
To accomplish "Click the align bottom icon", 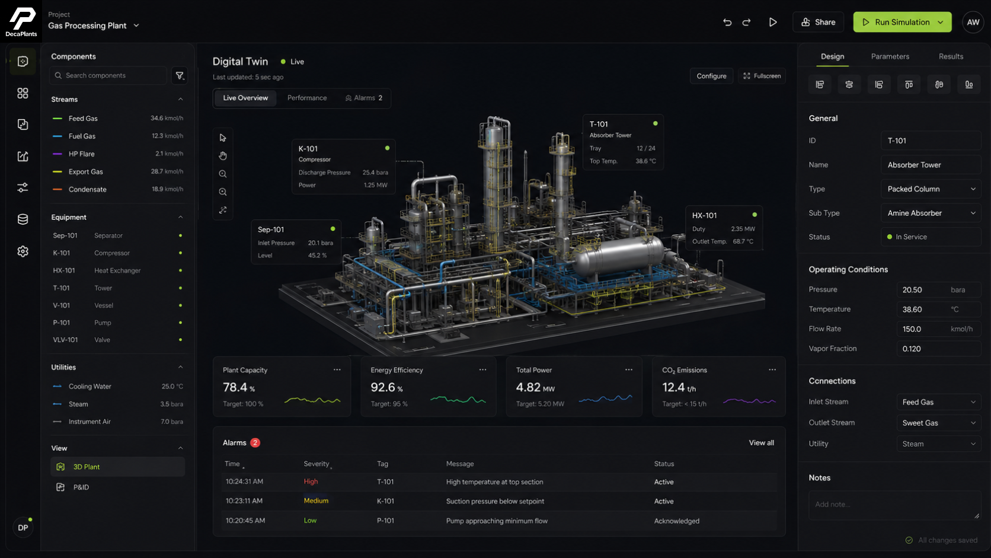I will pyautogui.click(x=968, y=84).
